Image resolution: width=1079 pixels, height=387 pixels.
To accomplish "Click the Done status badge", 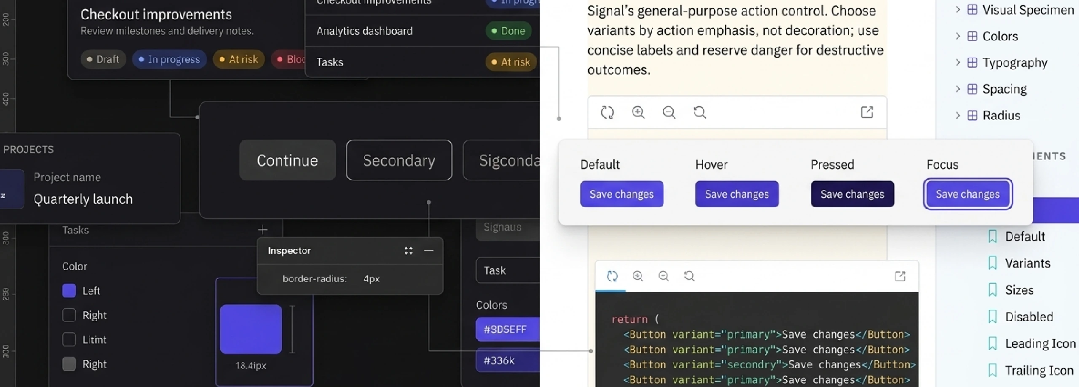I will click(508, 31).
